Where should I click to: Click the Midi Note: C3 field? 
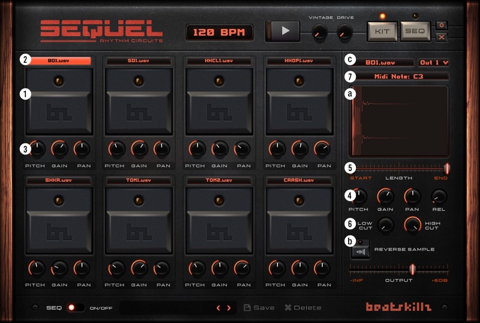coord(398,76)
